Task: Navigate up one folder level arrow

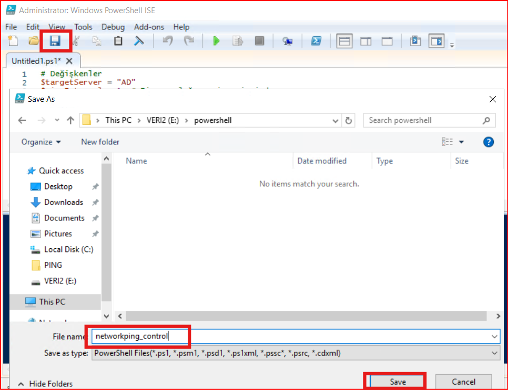Action: pyautogui.click(x=70, y=120)
